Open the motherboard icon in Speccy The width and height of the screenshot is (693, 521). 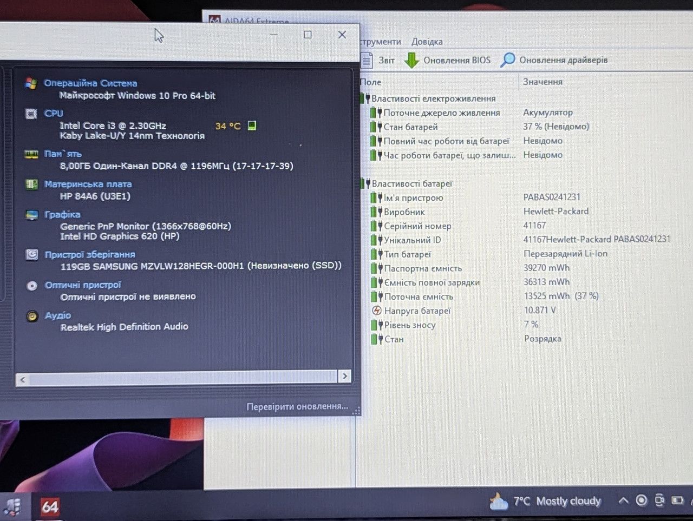click(x=31, y=184)
